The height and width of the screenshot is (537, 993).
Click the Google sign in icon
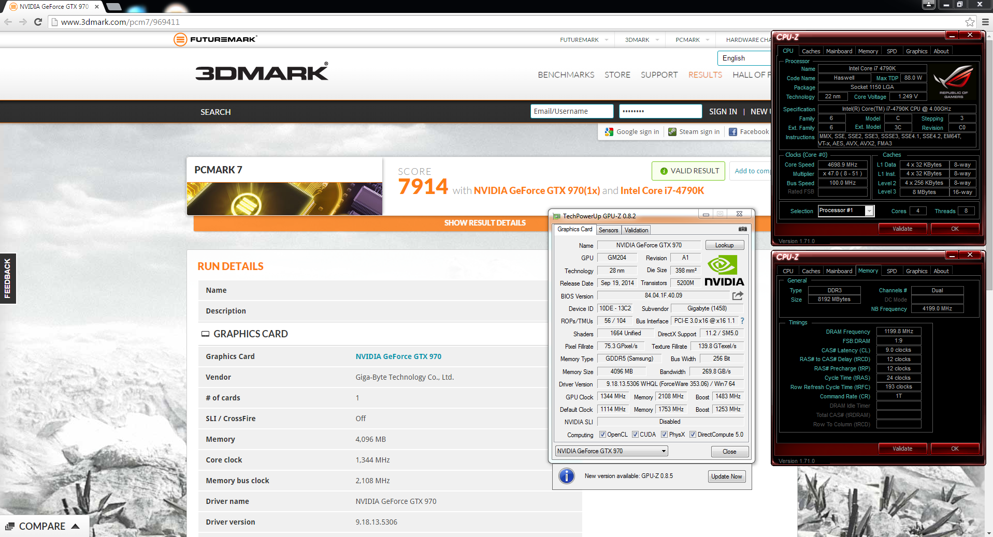tap(609, 132)
